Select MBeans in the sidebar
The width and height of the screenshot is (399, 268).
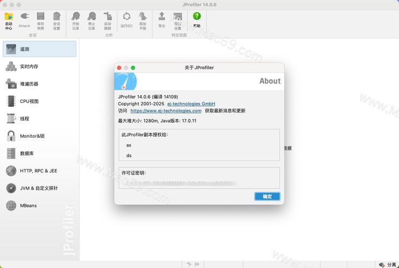click(40, 205)
